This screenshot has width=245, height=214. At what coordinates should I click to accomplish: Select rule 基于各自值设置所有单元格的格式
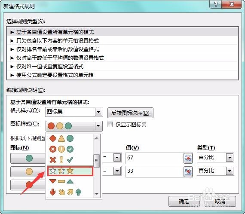pos(122,32)
